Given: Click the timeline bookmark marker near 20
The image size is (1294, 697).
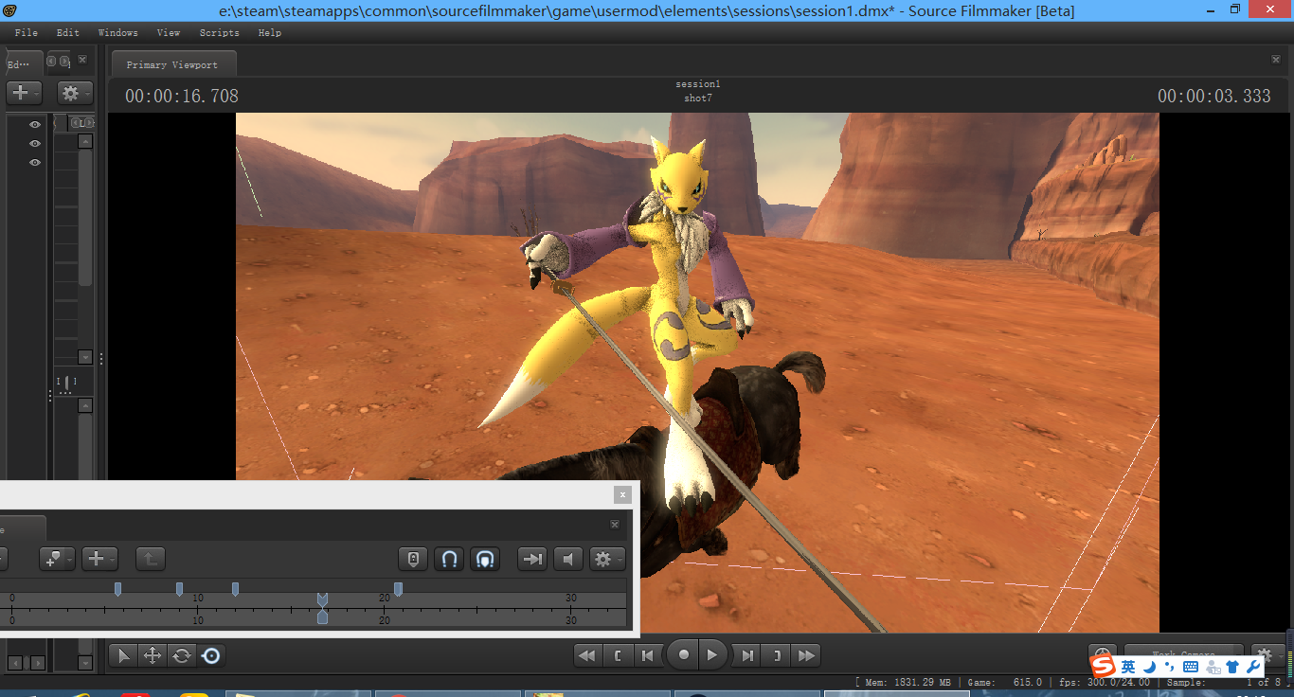Looking at the screenshot, I should [x=398, y=589].
